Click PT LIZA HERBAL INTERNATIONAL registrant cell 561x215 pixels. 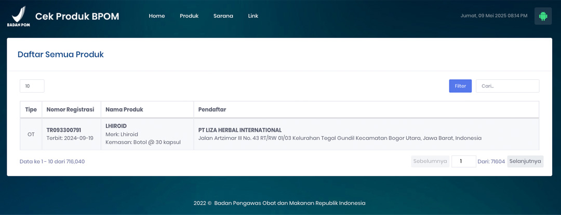(x=240, y=130)
